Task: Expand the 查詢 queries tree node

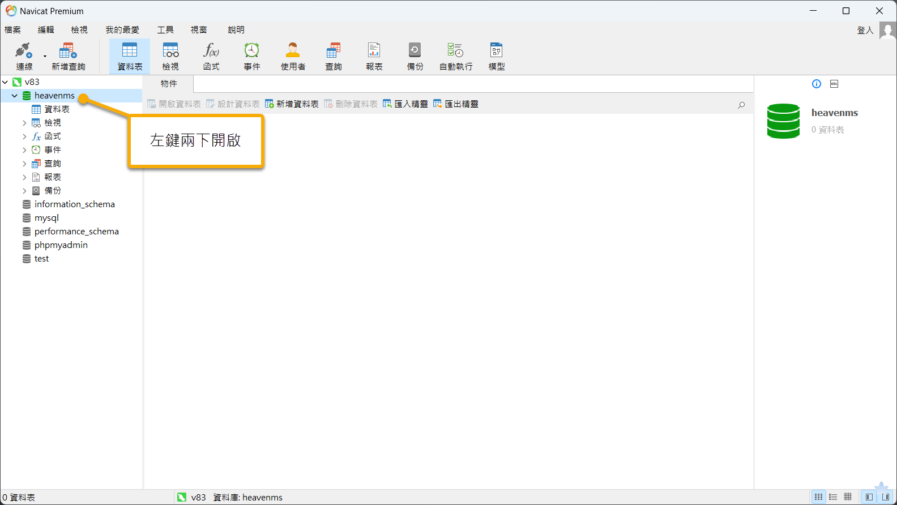Action: coord(24,164)
